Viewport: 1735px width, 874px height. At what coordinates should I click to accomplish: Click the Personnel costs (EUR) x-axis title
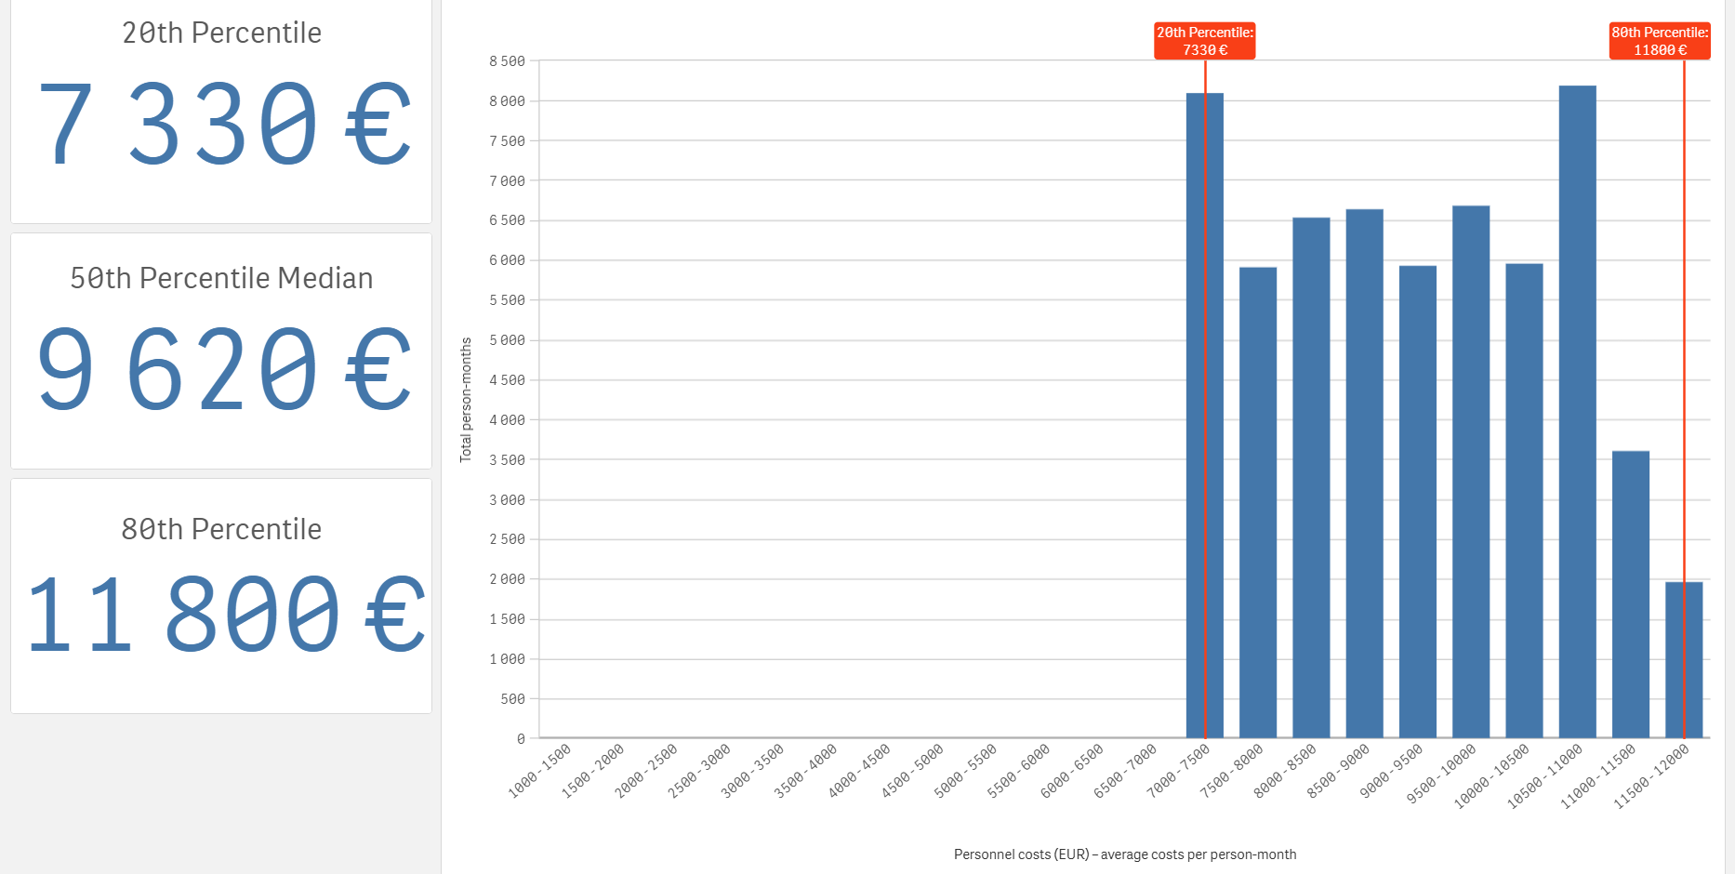coord(1124,854)
